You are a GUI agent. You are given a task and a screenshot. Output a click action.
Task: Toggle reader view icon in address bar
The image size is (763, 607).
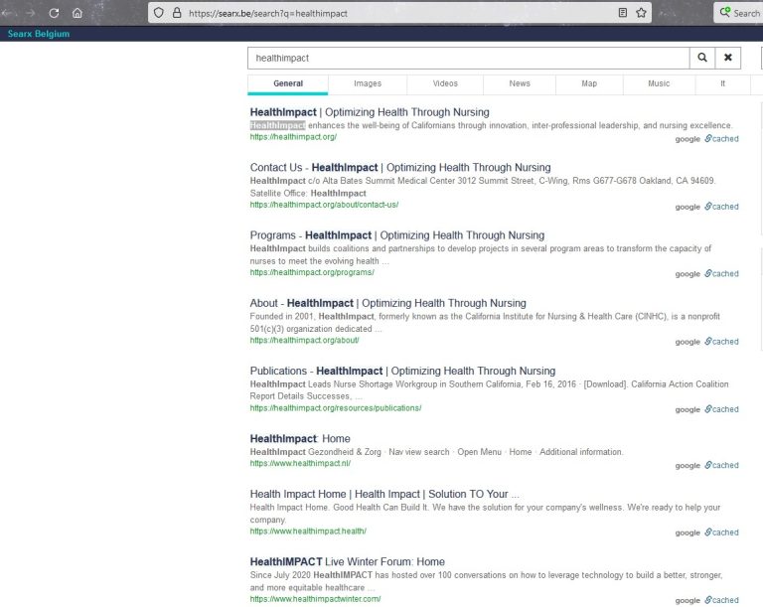coord(622,13)
